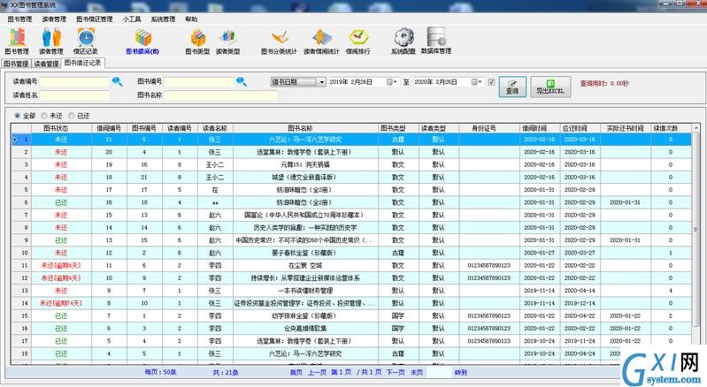Open the 图书管理 menu
The width and height of the screenshot is (707, 387).
pyautogui.click(x=19, y=19)
